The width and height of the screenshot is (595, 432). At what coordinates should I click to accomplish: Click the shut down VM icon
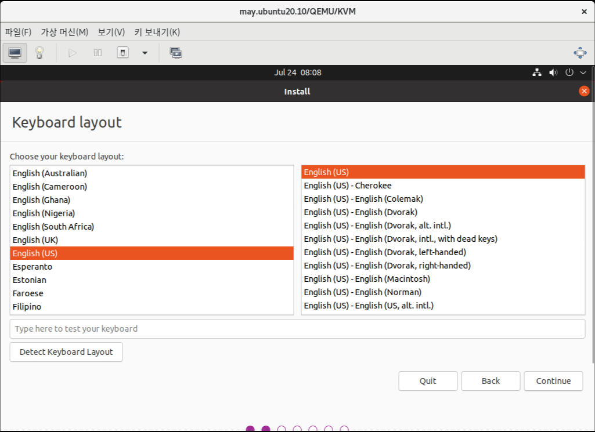pos(122,53)
